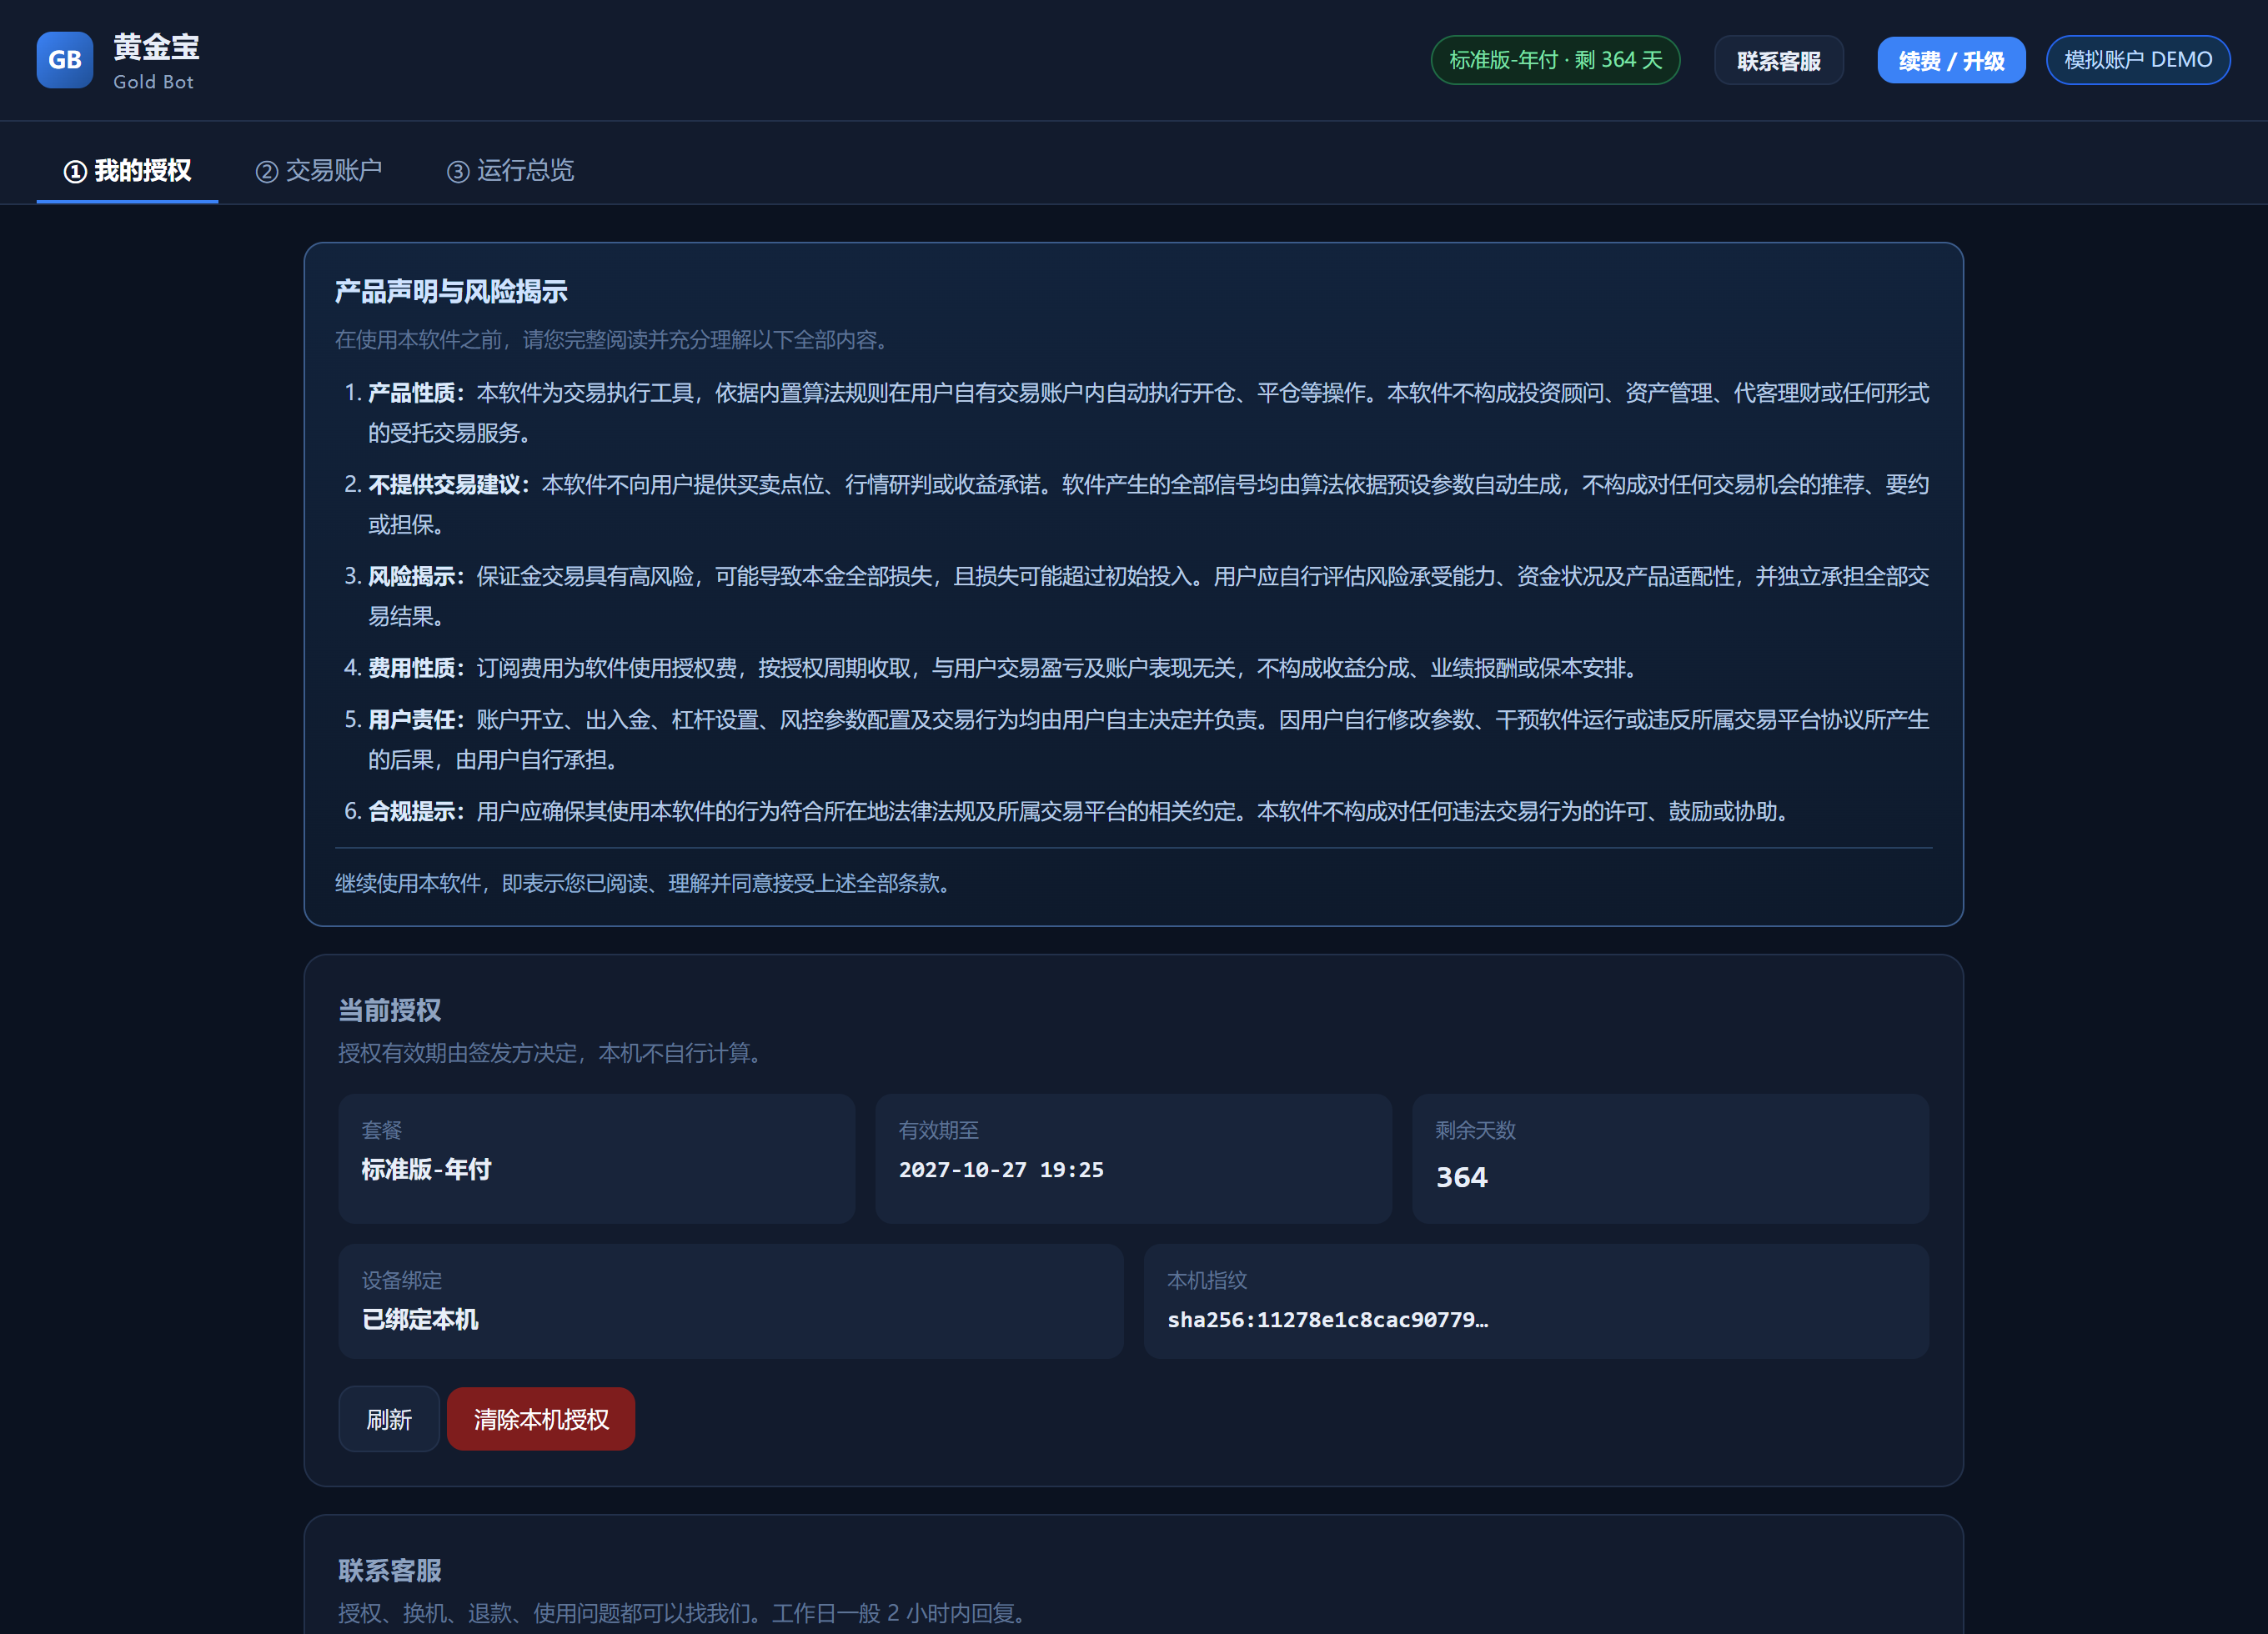Click the 已绑定本机 device binding value
This screenshot has height=1634, width=2268.
[x=420, y=1320]
